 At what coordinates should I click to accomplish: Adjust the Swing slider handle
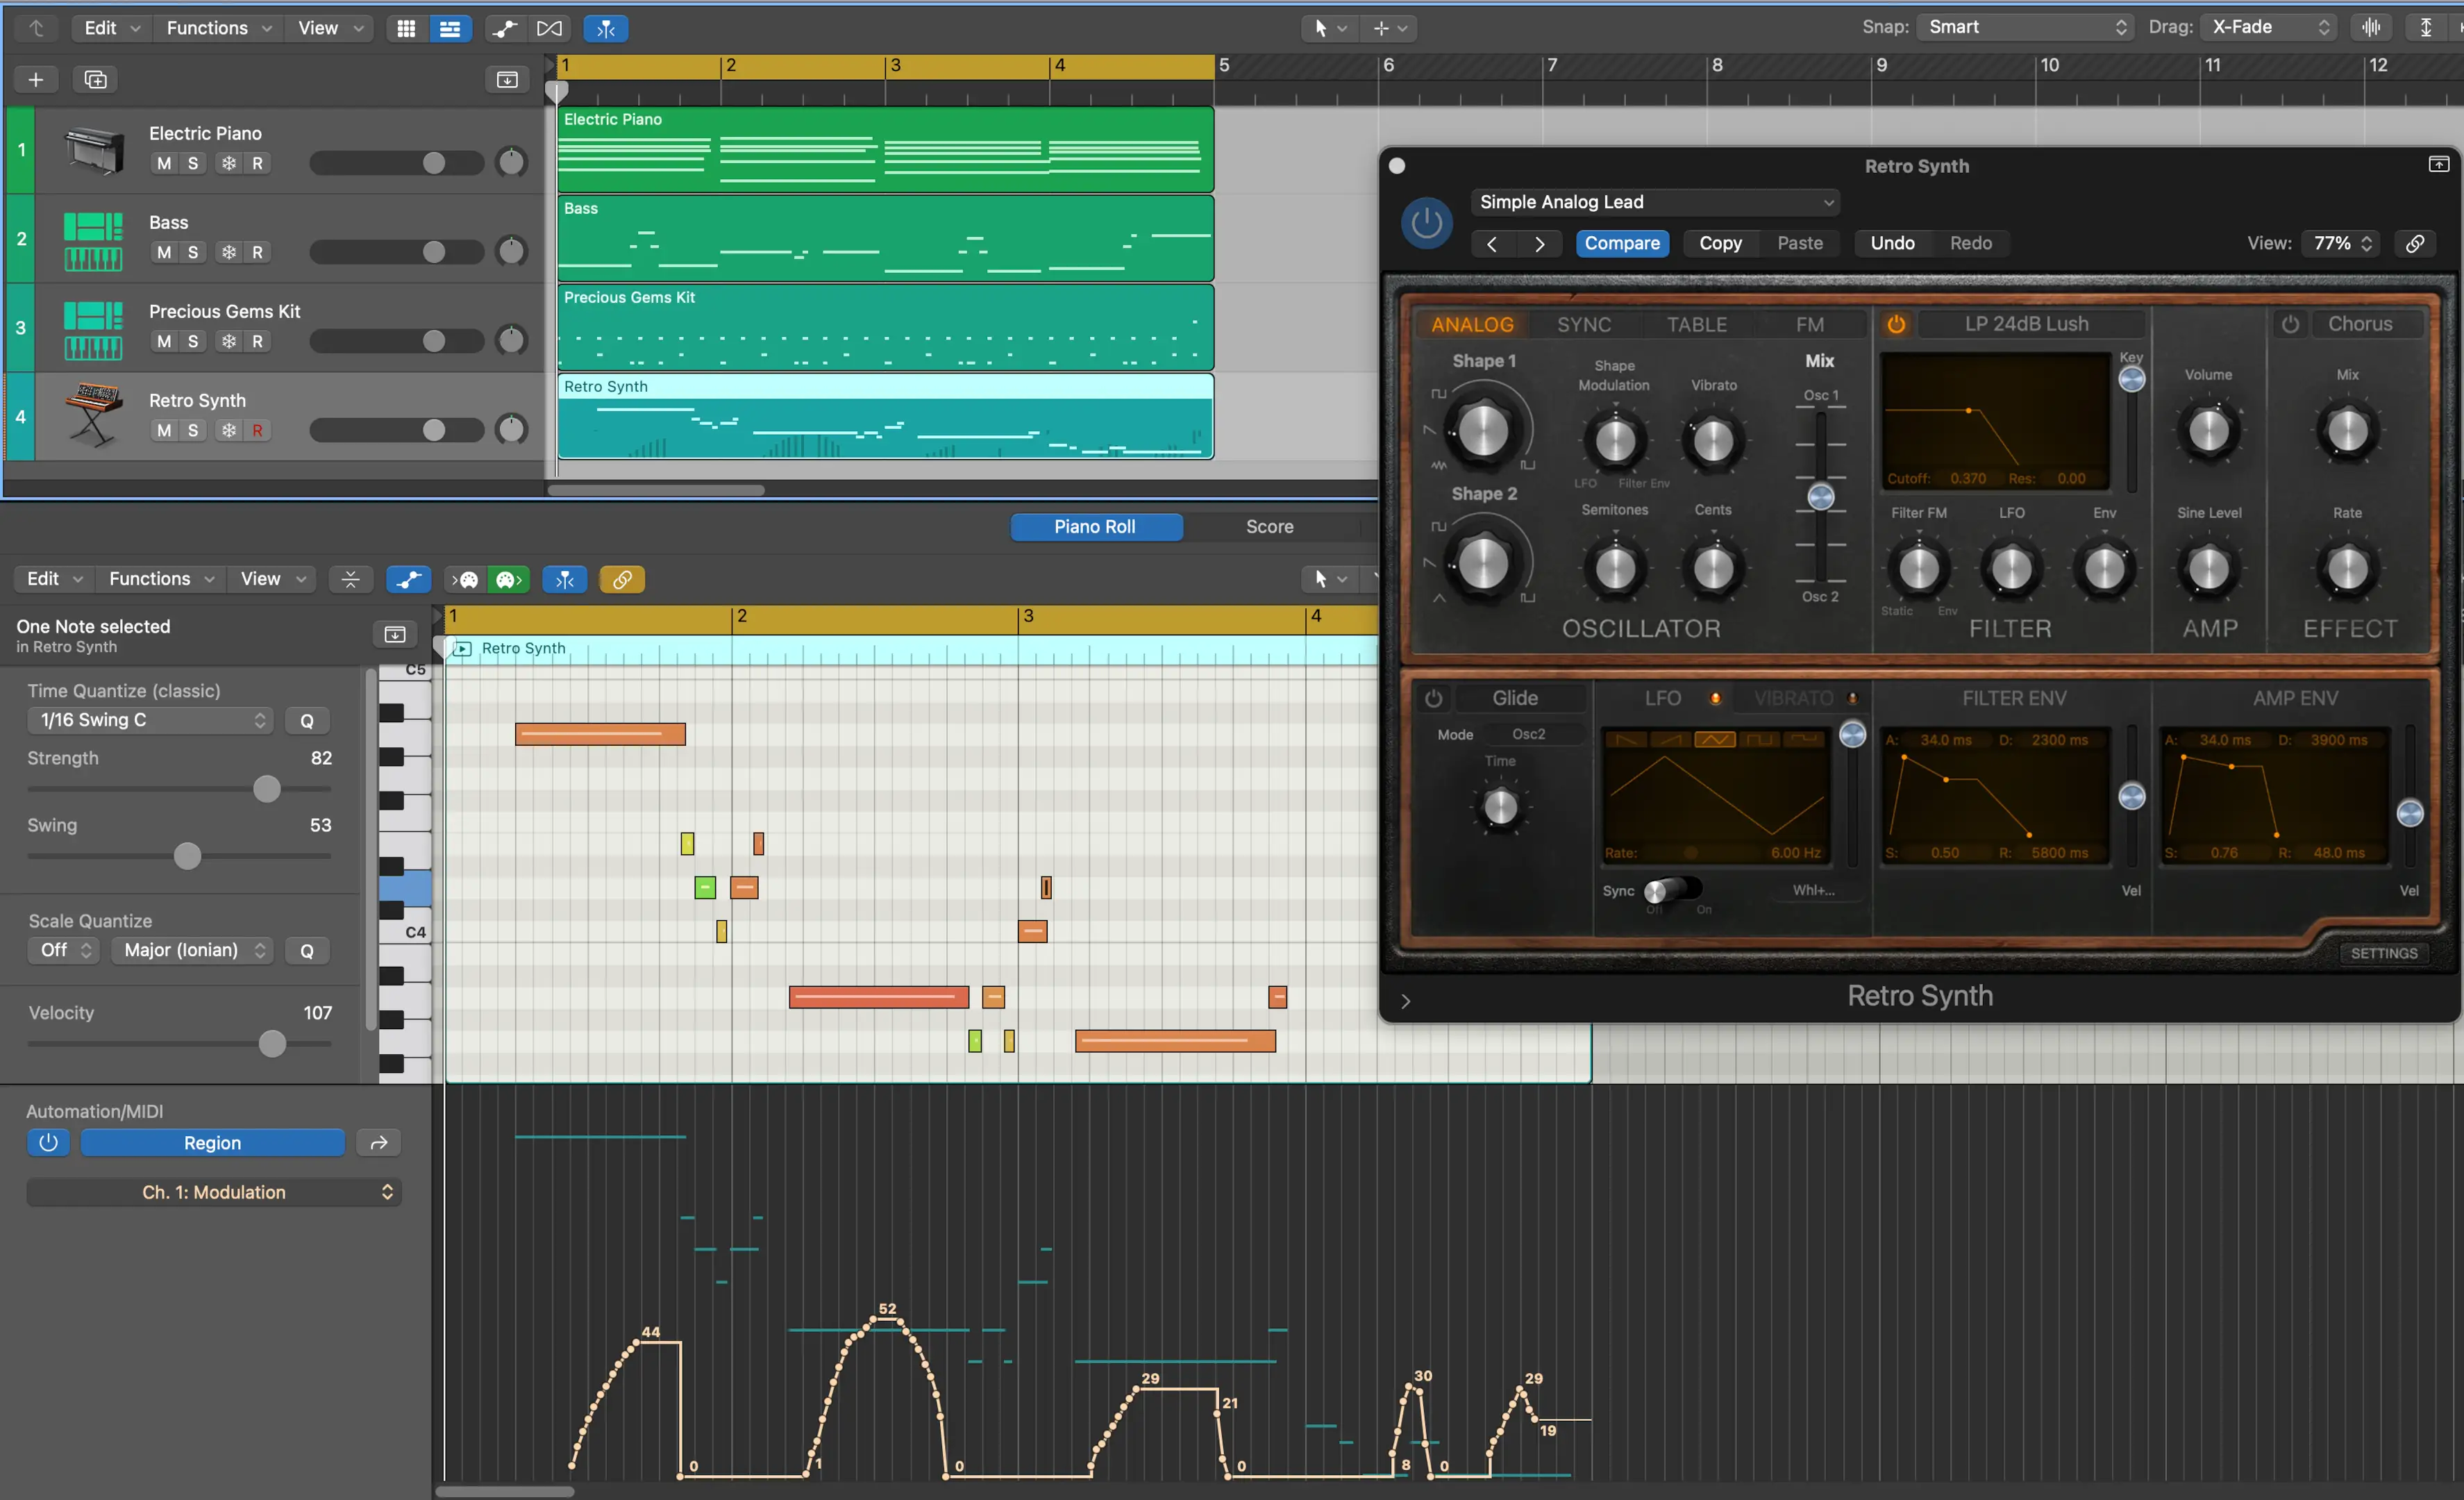click(187, 856)
